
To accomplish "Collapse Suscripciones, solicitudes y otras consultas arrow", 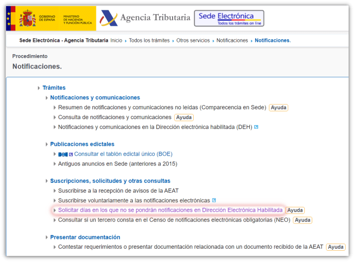I will pos(47,181).
